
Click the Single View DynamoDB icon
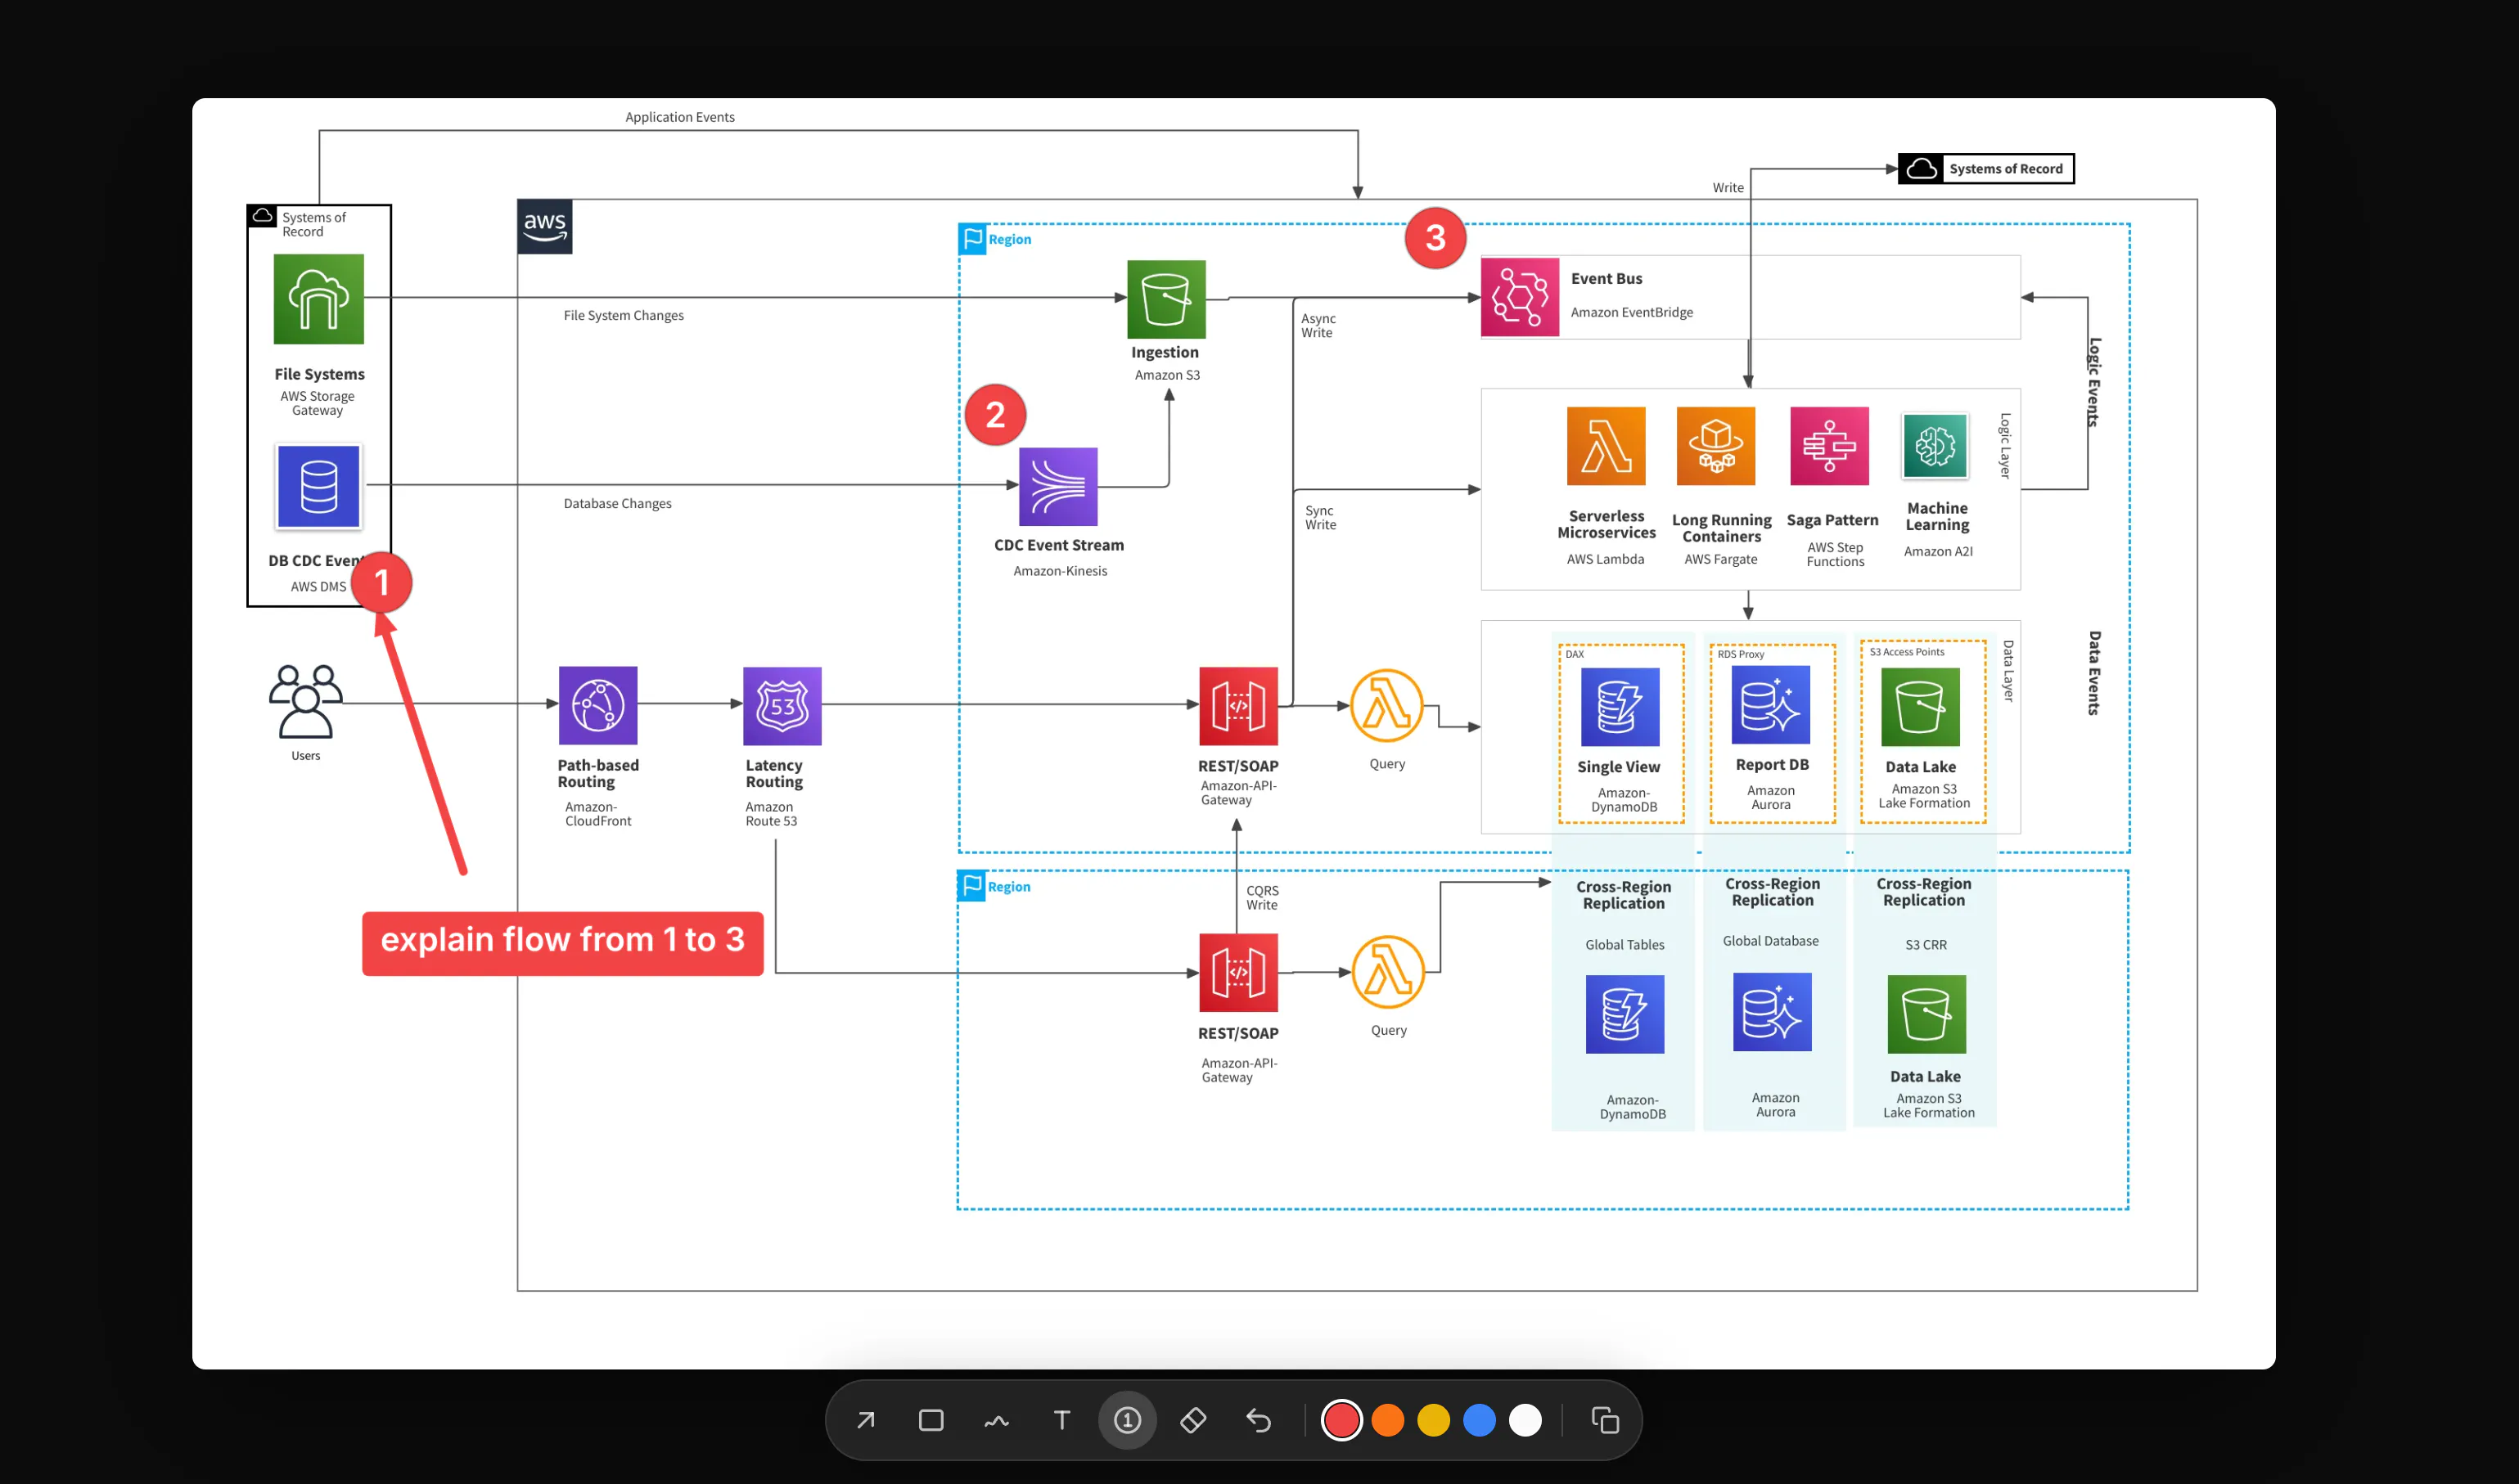tap(1620, 707)
